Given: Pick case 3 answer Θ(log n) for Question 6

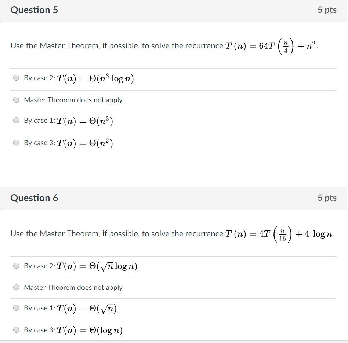Looking at the screenshot, I should (16, 330).
